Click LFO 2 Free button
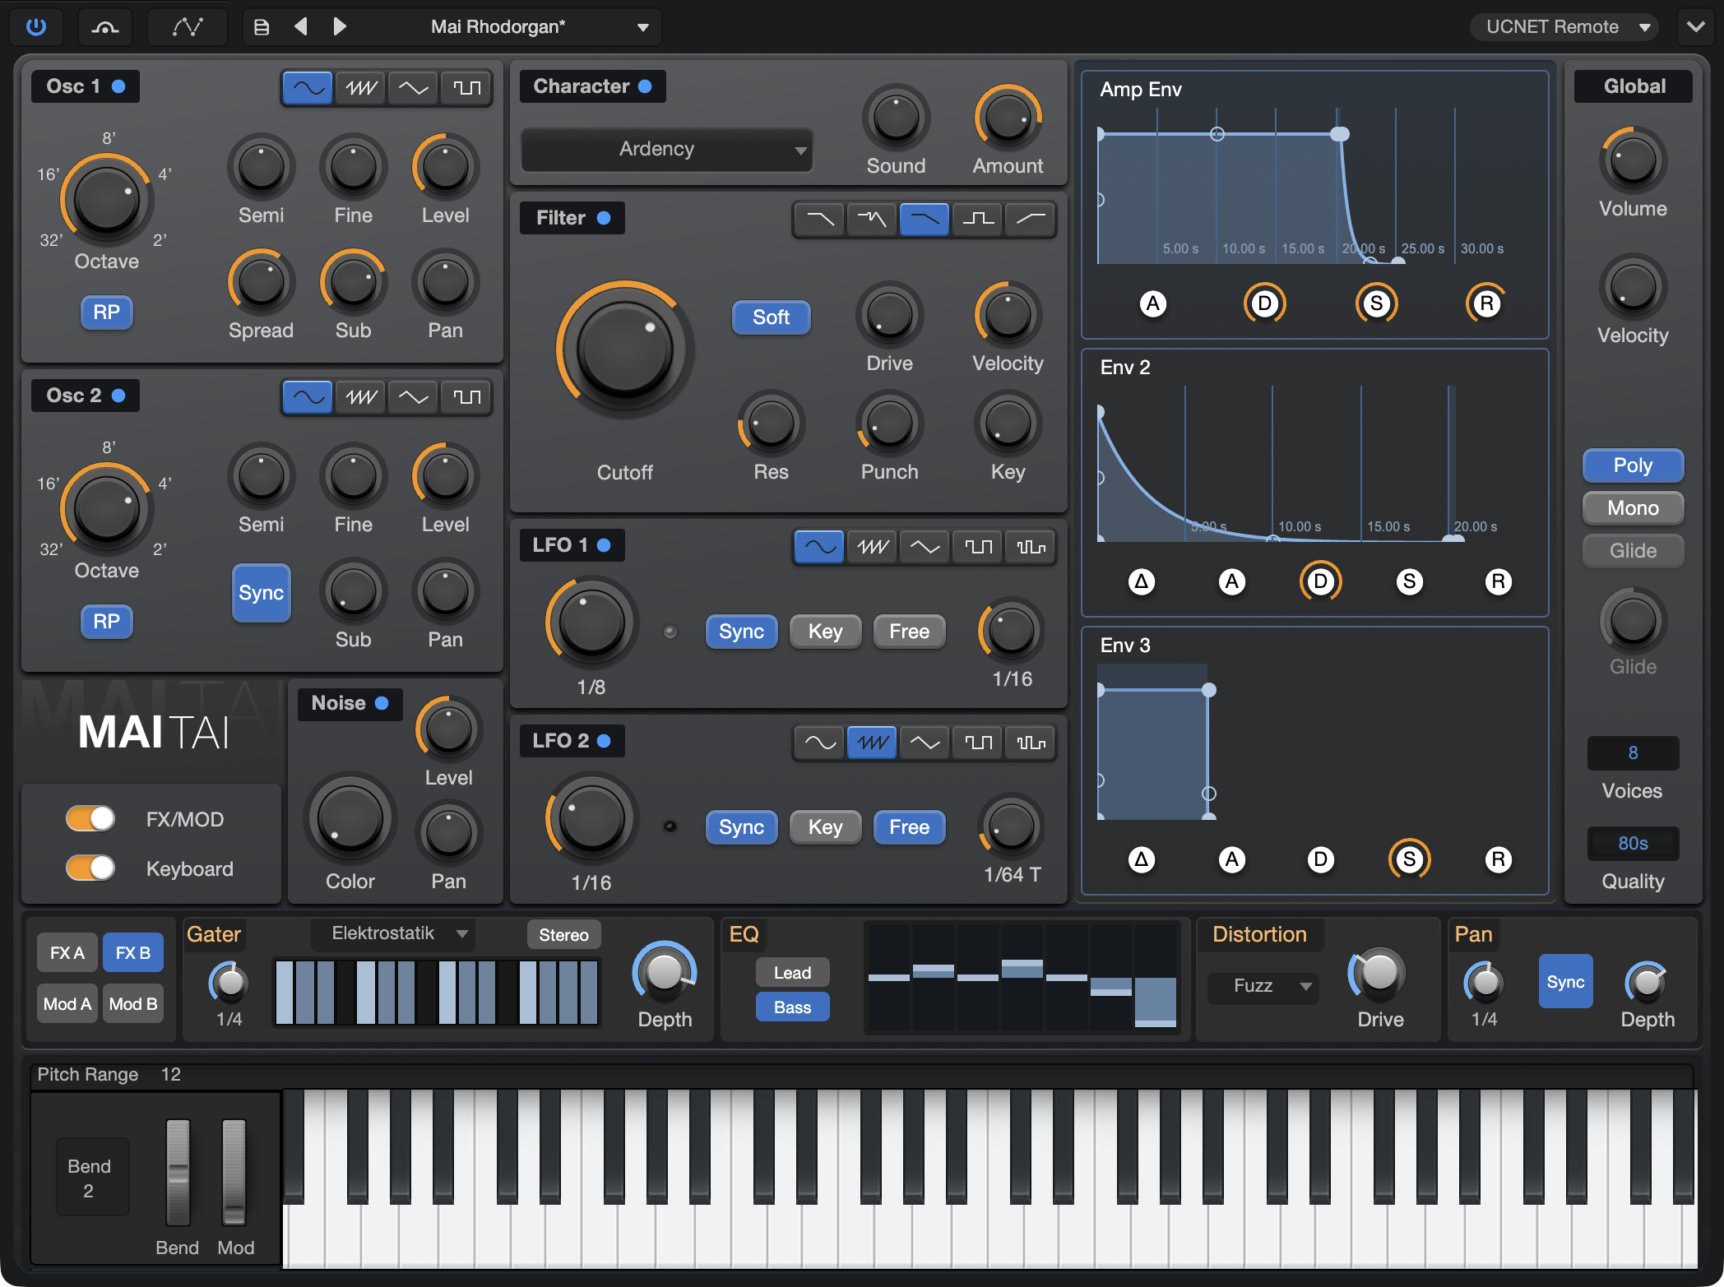 pos(909,827)
